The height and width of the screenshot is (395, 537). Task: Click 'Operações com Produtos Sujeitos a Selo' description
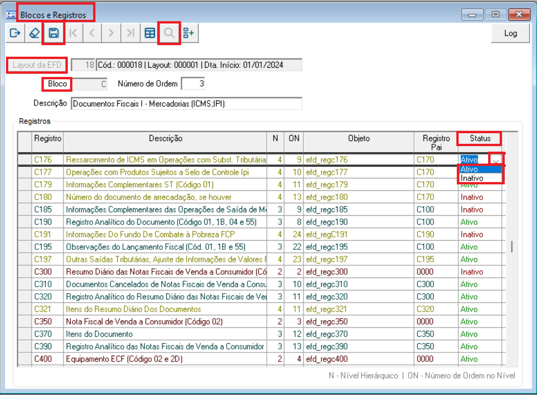(165, 172)
